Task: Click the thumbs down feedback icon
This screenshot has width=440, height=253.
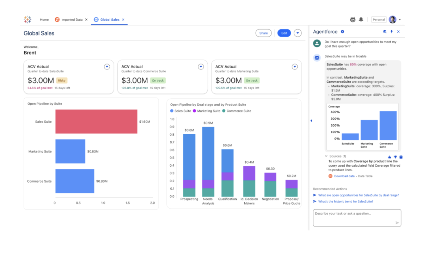Action: pos(395,157)
